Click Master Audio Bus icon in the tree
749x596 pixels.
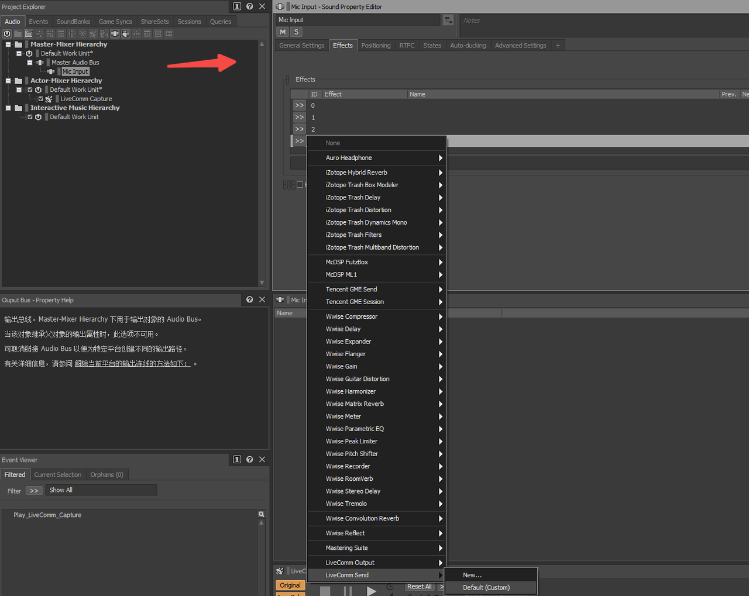pyautogui.click(x=40, y=63)
